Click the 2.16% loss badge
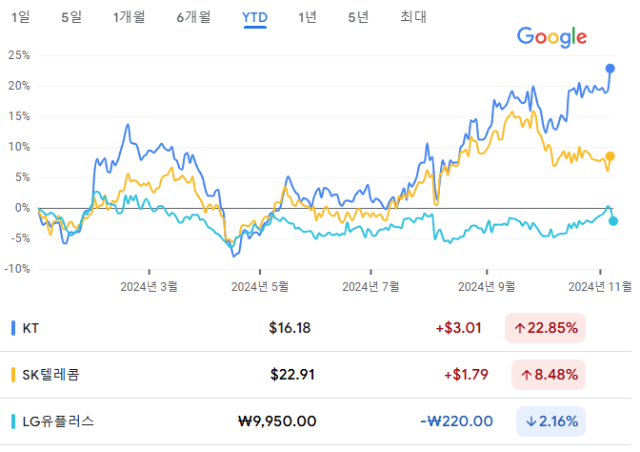The image size is (640, 452). pyautogui.click(x=551, y=421)
